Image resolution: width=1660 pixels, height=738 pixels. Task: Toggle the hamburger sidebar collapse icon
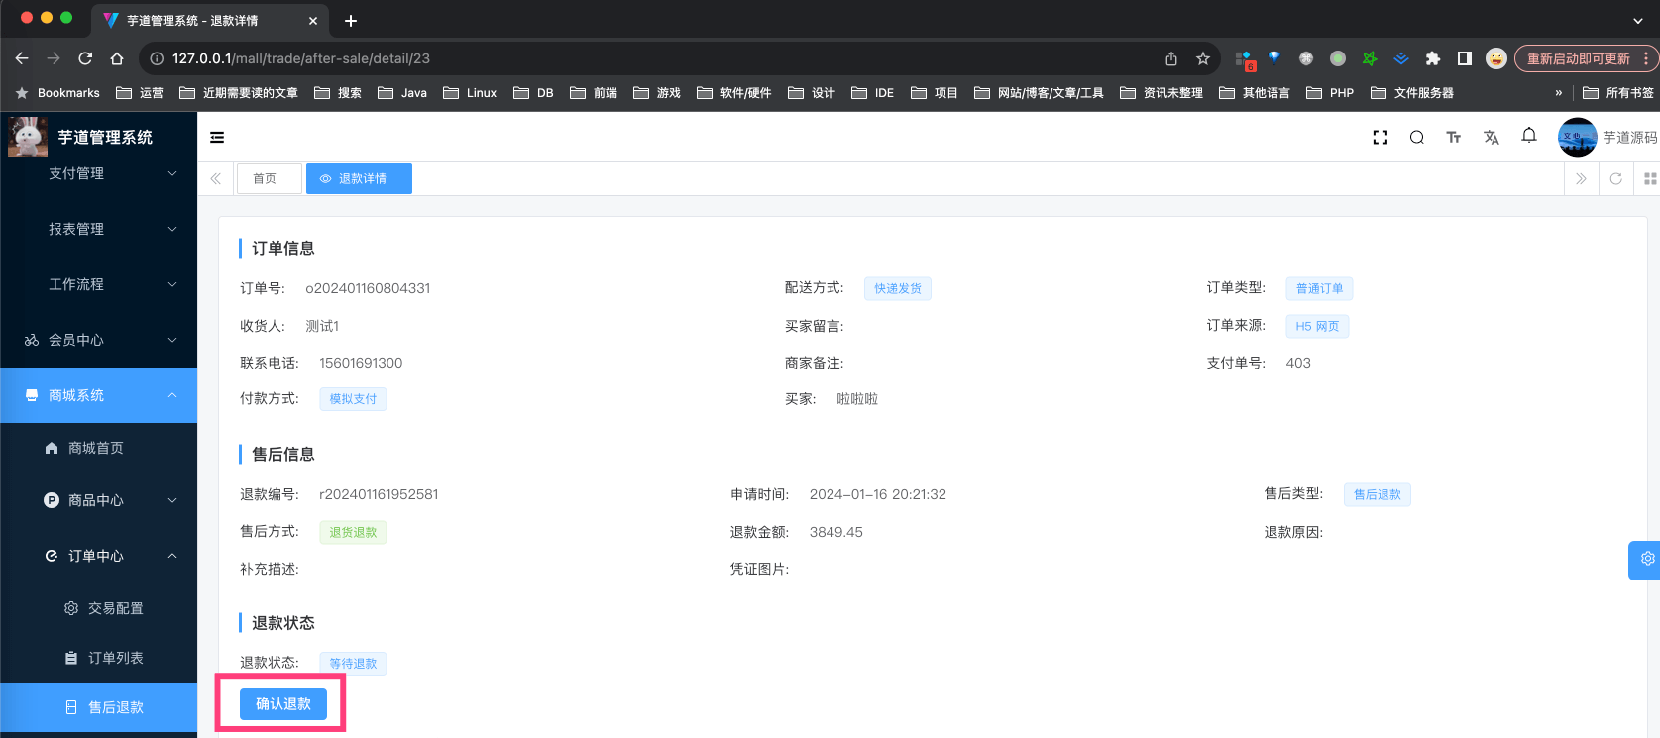(217, 138)
